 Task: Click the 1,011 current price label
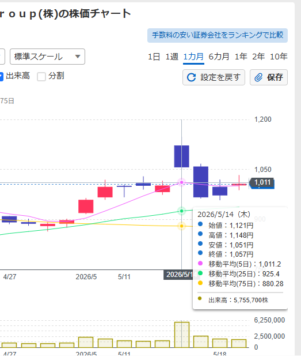point(262,182)
